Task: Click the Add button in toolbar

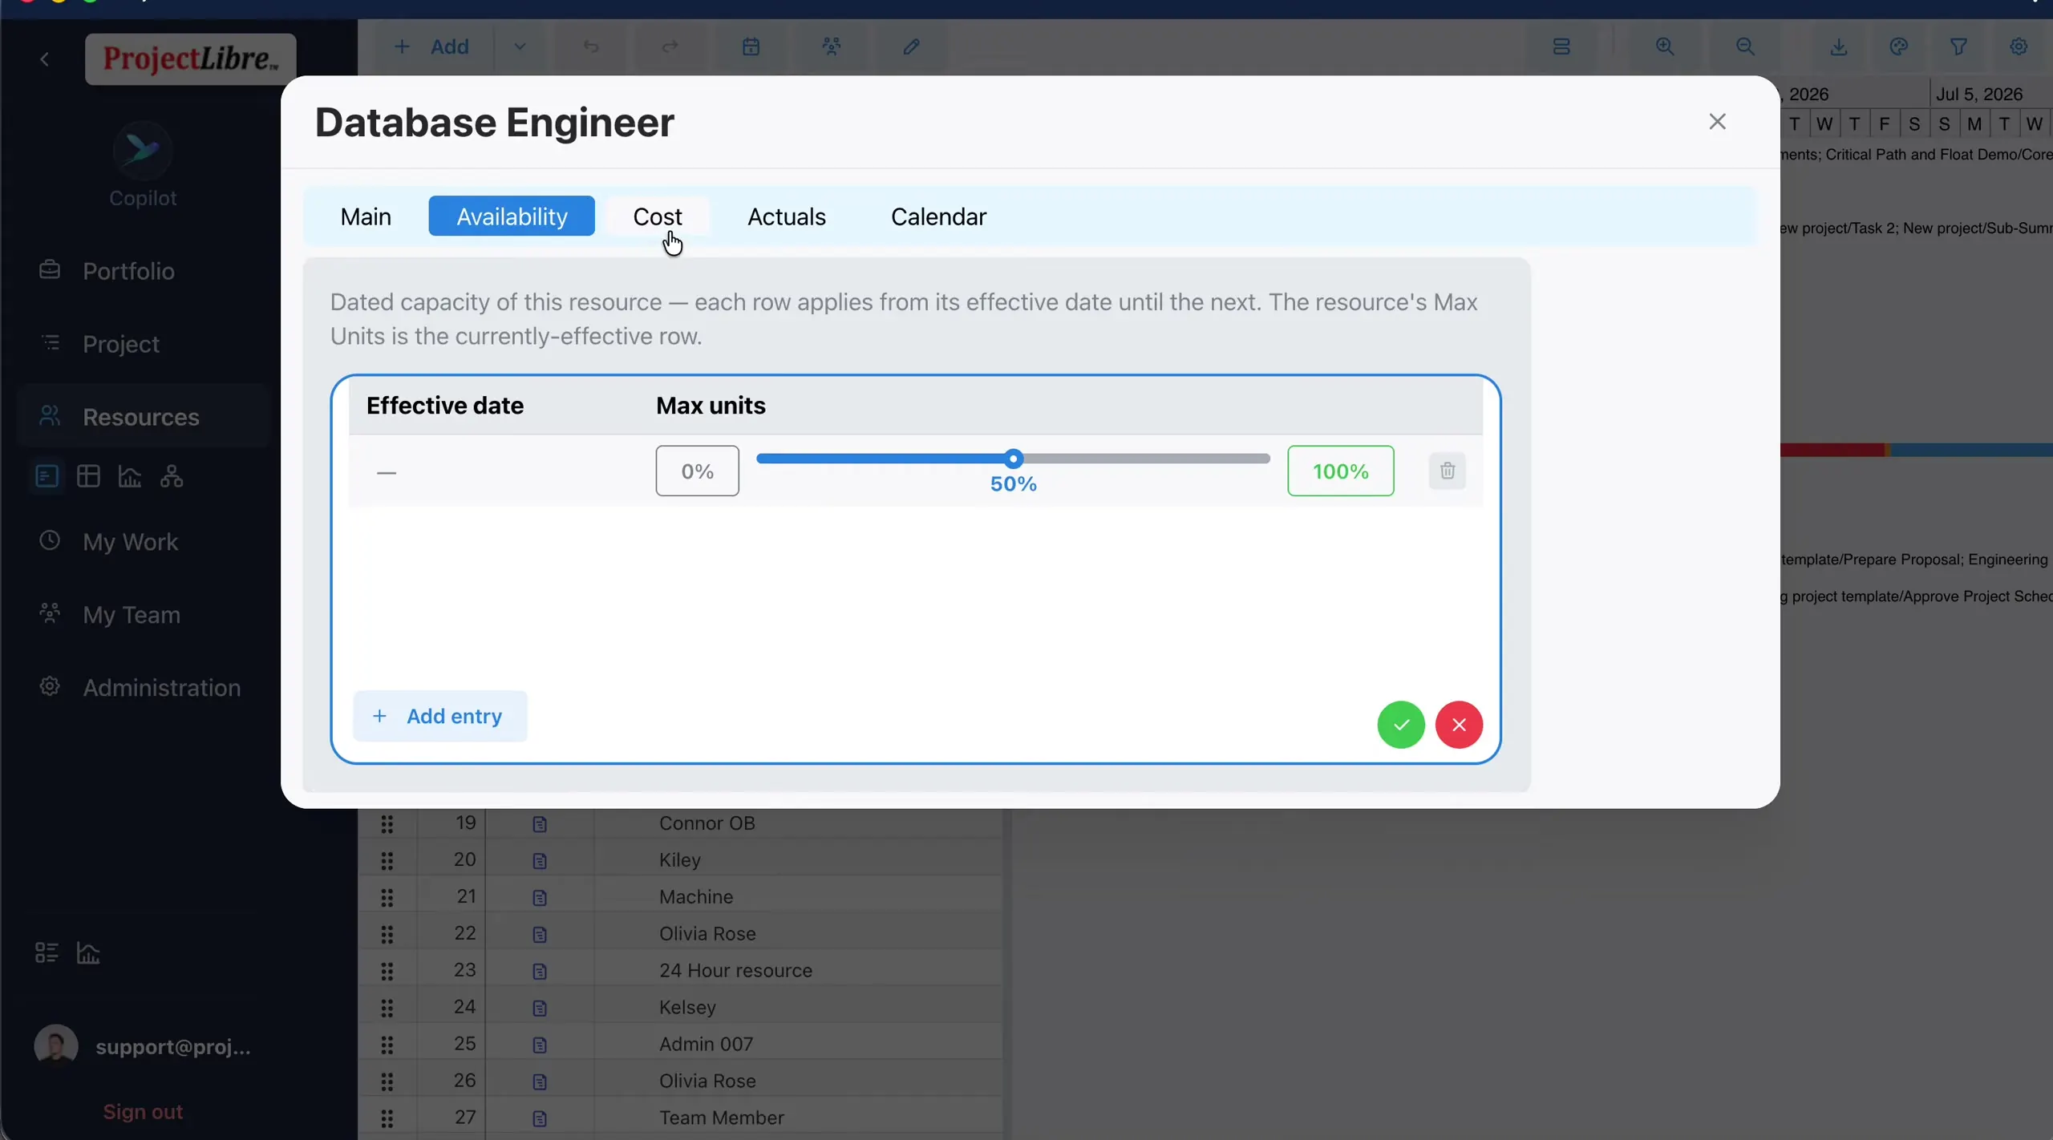Action: click(433, 46)
